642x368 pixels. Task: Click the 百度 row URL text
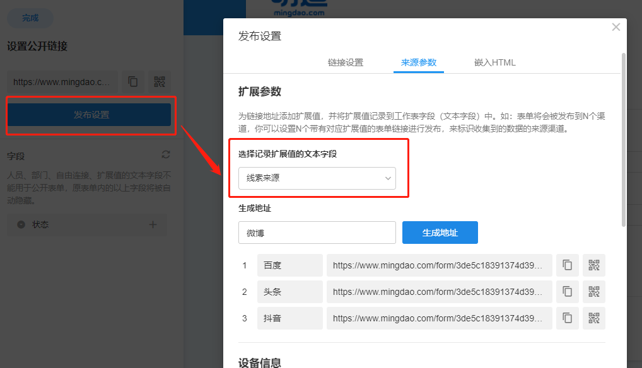tap(438, 265)
